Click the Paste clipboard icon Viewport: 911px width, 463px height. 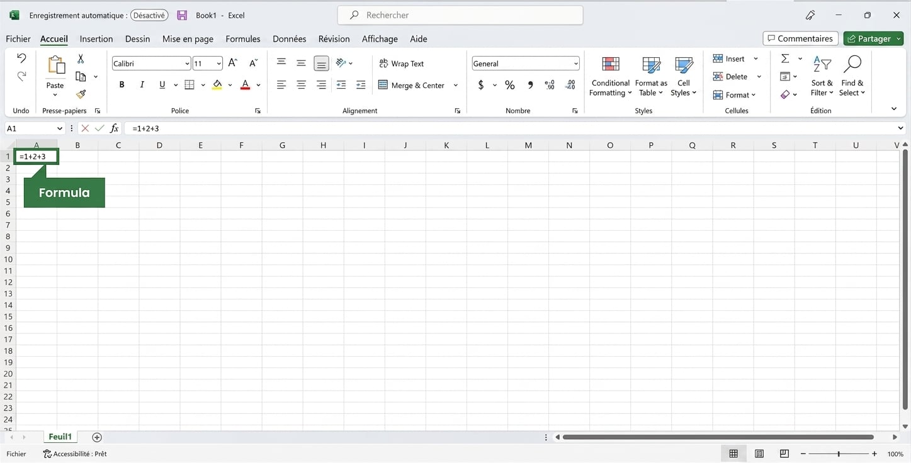pos(55,65)
